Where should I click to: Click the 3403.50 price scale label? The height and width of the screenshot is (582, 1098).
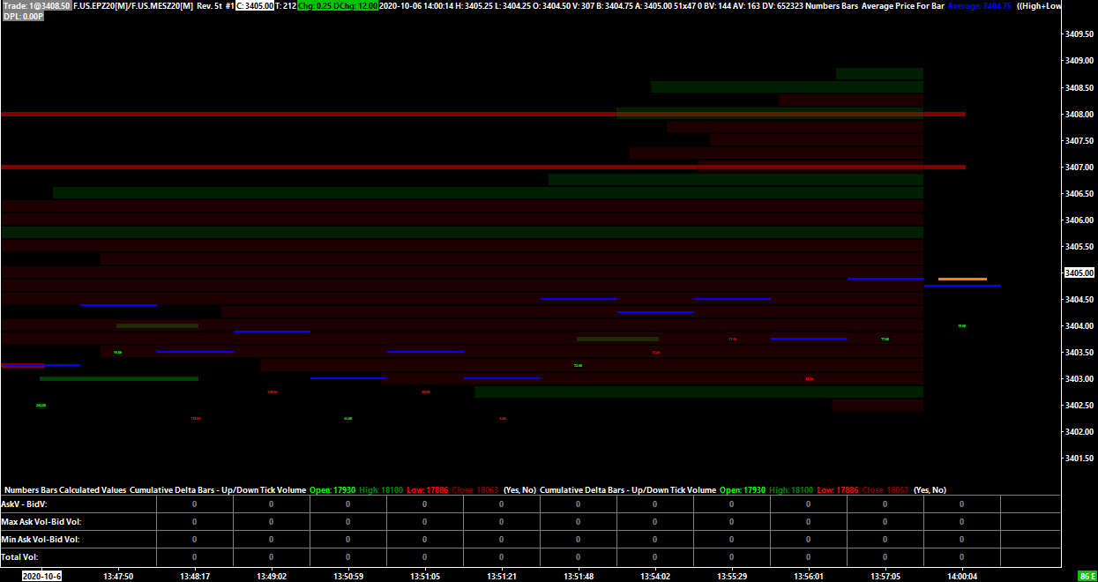point(1079,352)
